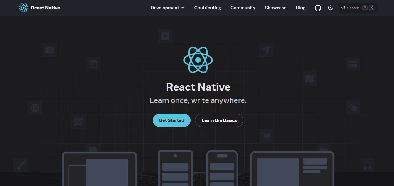Click the shopping cart icon tile
Viewport: 394px width, 186px height.
point(266,136)
